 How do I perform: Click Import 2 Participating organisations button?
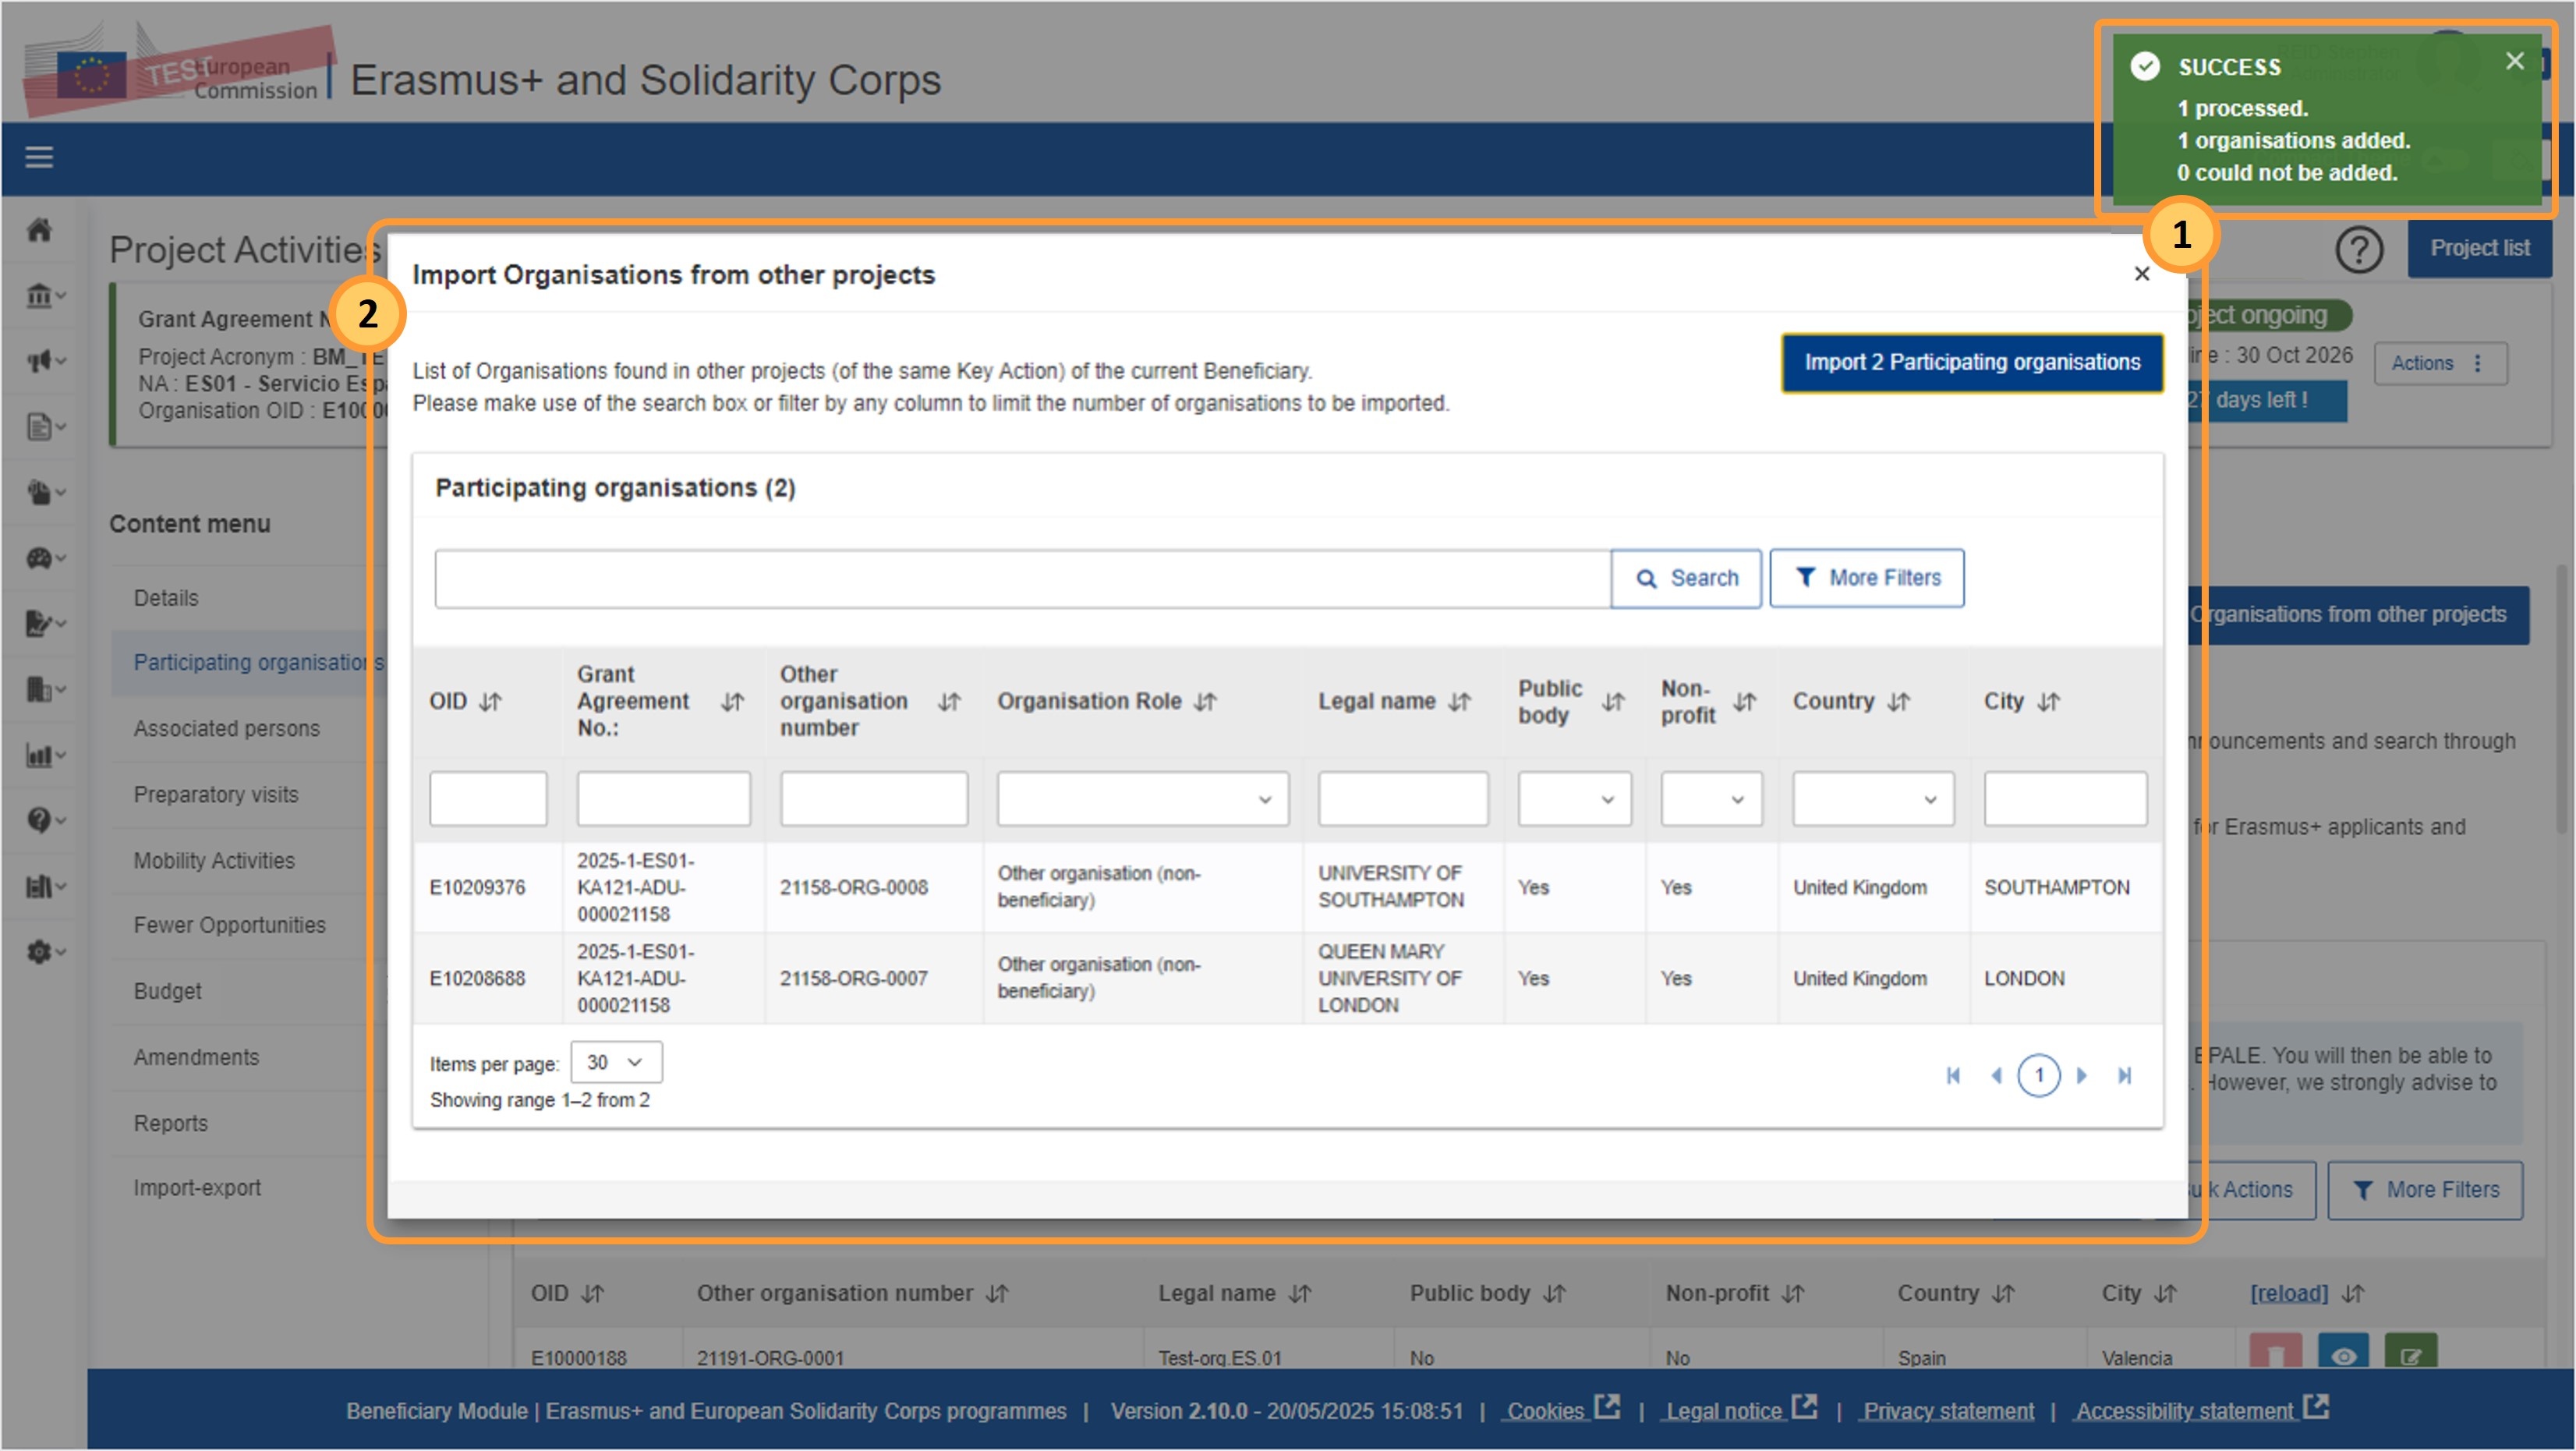click(x=1972, y=362)
